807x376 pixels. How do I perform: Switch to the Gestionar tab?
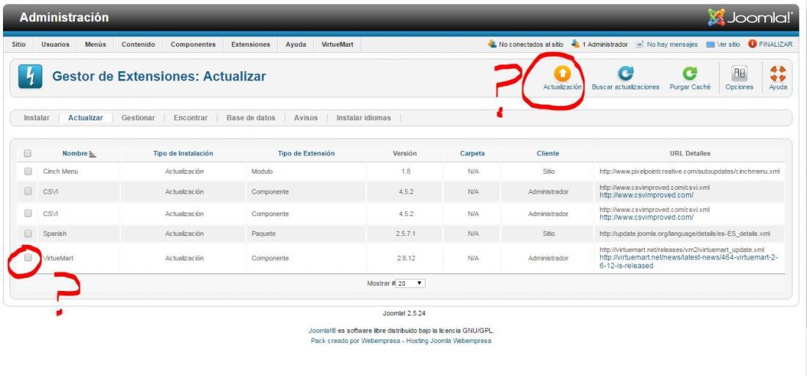pos(138,118)
